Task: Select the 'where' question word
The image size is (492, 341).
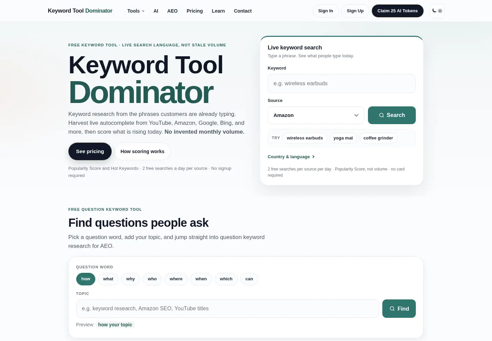Action: [x=176, y=279]
